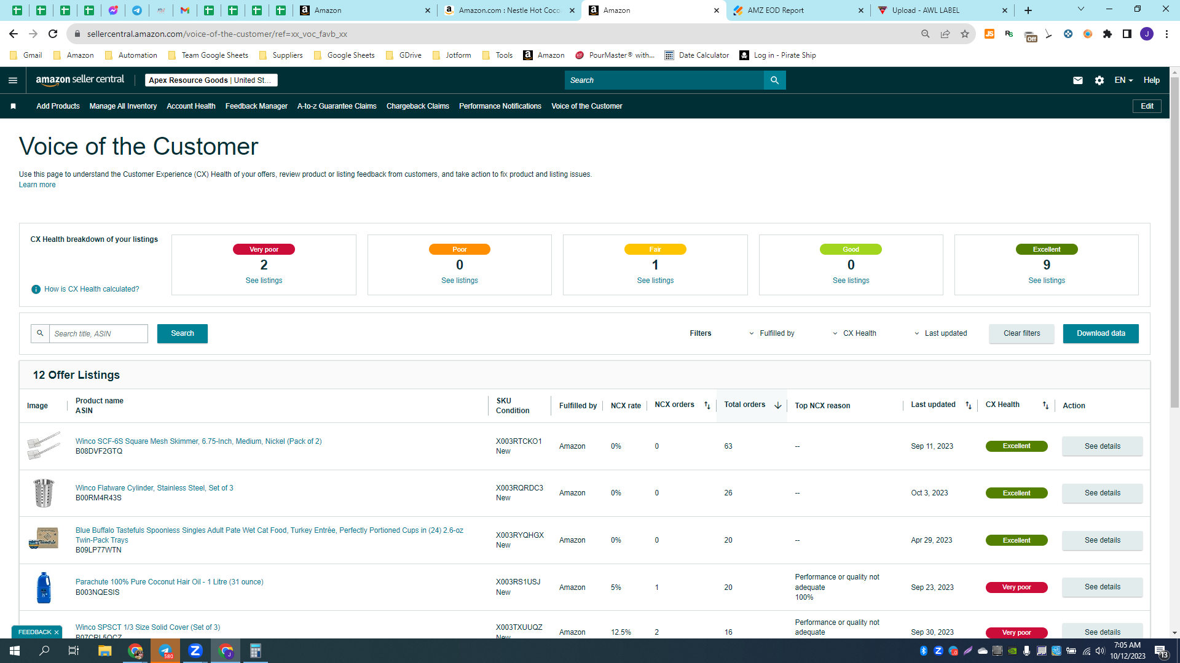Click the teal Search button for listings

[183, 333]
